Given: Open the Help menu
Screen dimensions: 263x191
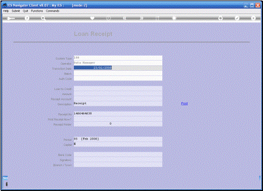Looking at the screenshot, I should point(6,11).
